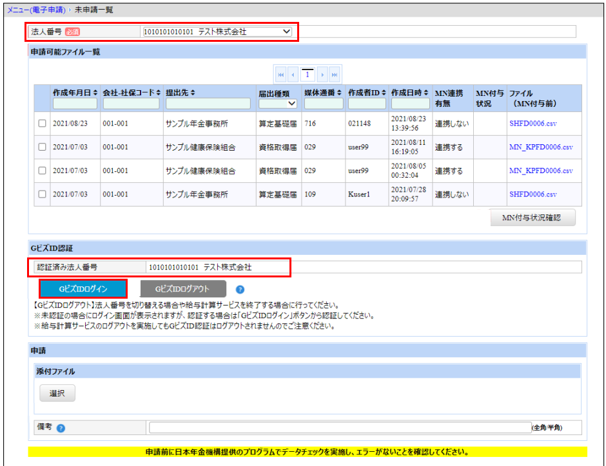Click the MN付与状況確認 button
606x466 pixels.
click(533, 218)
